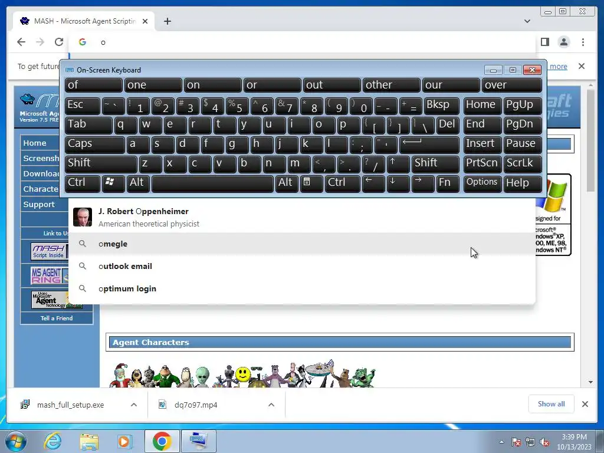Click Show all downloads button
The width and height of the screenshot is (604, 453).
click(x=552, y=403)
